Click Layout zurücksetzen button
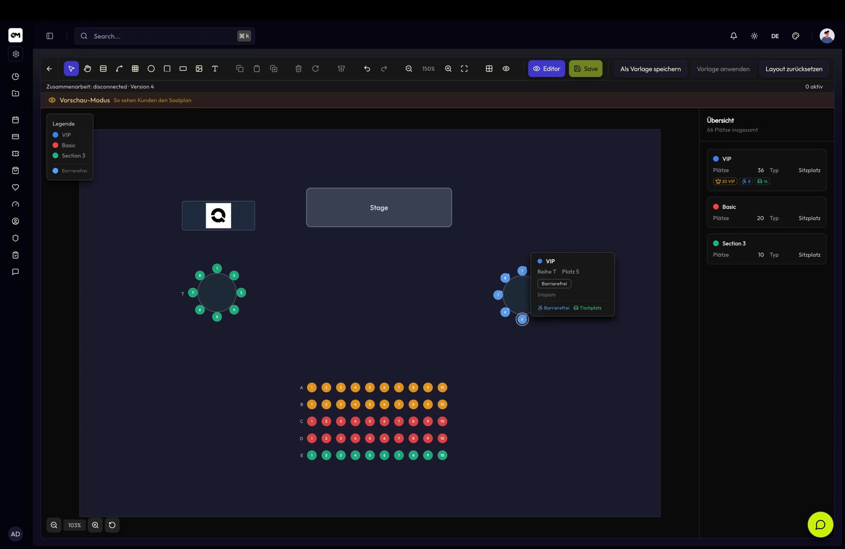Image resolution: width=845 pixels, height=549 pixels. (x=794, y=69)
